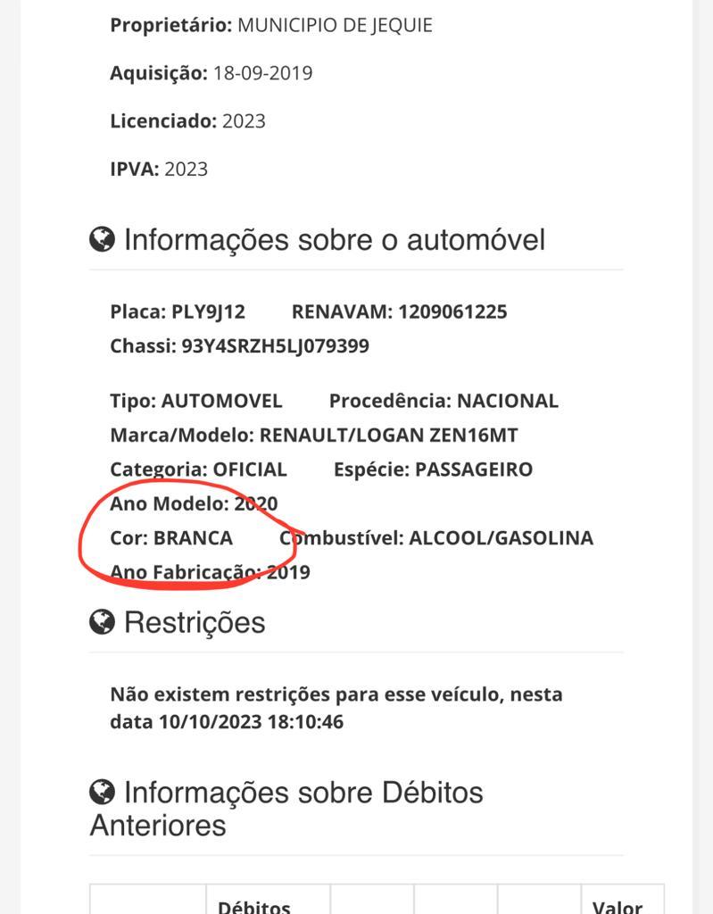Click the Cor value BRANCA
This screenshot has height=914, width=713.
tap(193, 538)
